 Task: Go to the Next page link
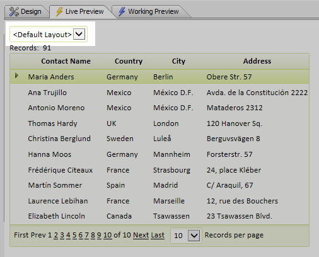pos(141,235)
